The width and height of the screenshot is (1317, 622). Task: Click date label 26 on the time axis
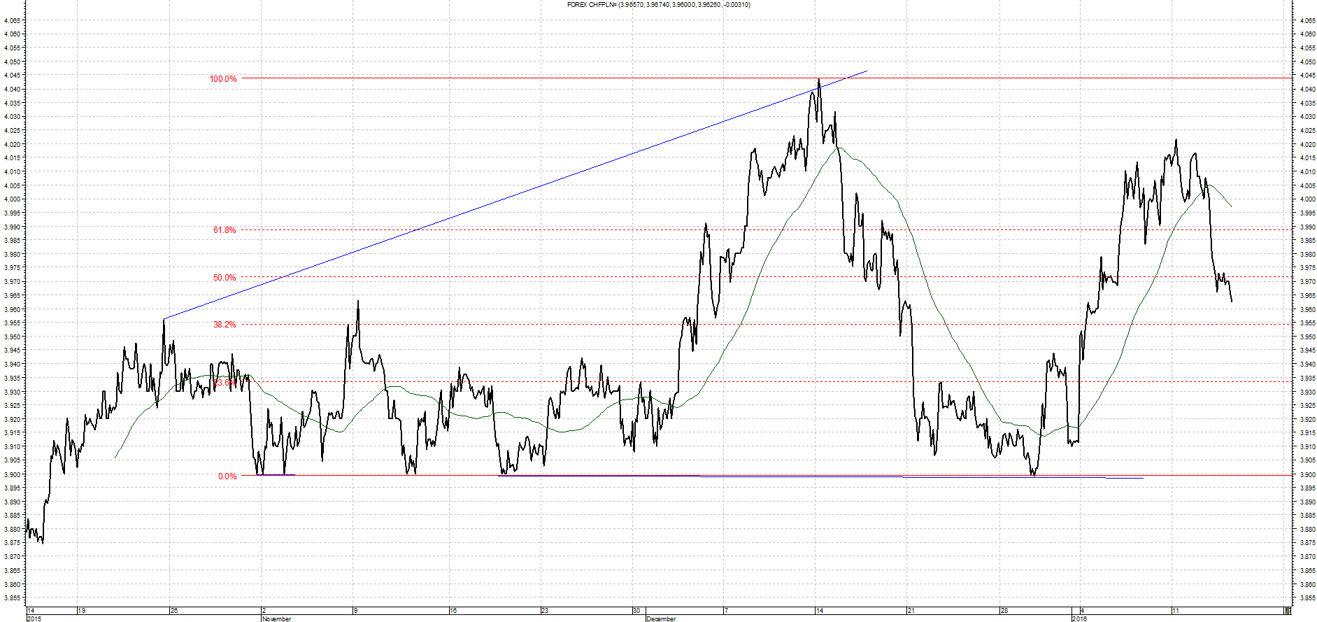(174, 611)
